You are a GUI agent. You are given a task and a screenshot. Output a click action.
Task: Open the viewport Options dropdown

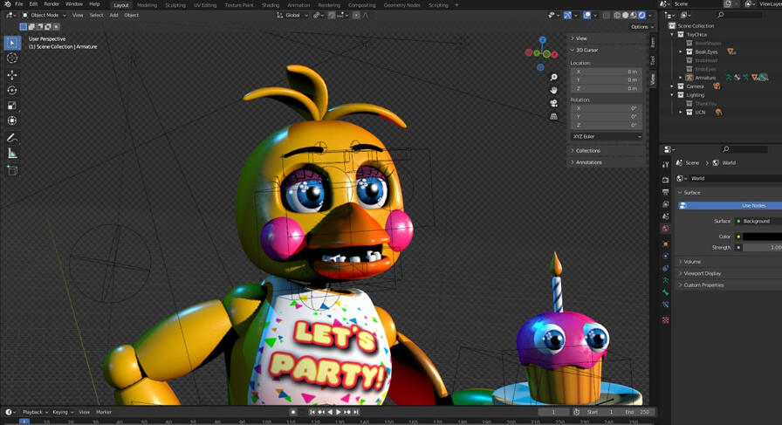point(641,27)
